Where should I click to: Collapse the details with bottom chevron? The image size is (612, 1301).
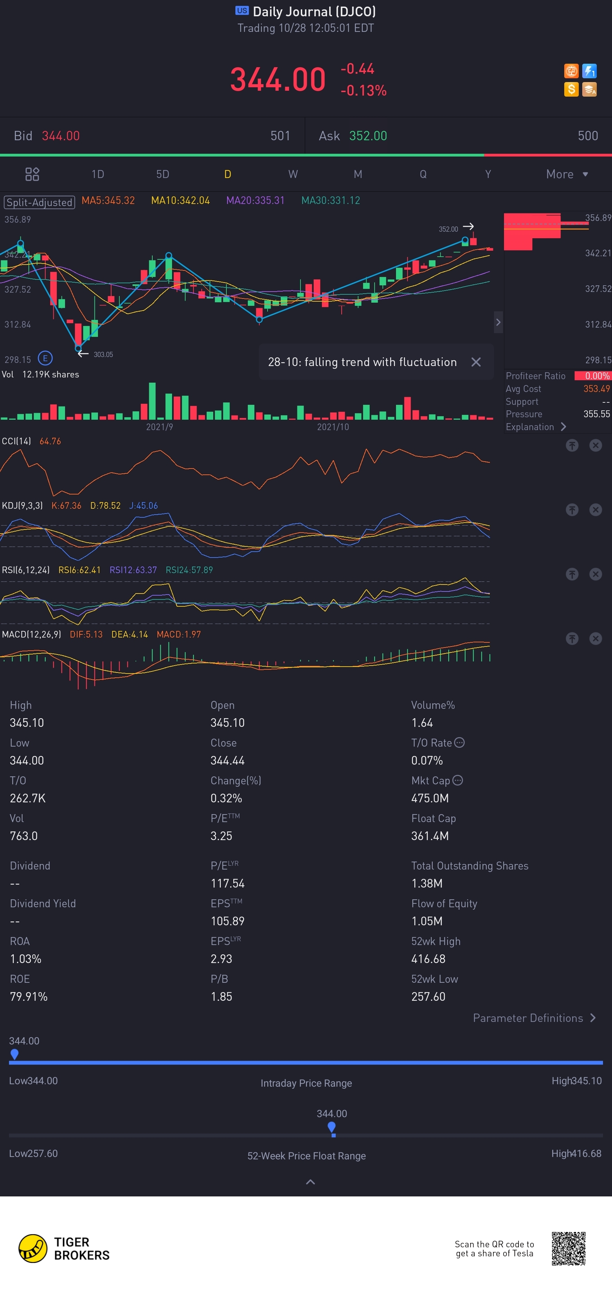(310, 1182)
